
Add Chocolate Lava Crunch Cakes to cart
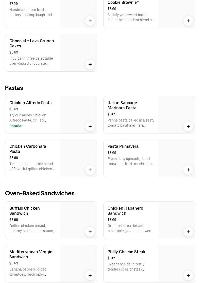coord(90,64)
